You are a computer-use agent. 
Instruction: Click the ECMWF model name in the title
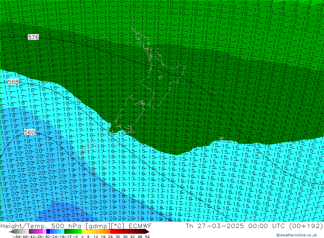pyautogui.click(x=140, y=226)
